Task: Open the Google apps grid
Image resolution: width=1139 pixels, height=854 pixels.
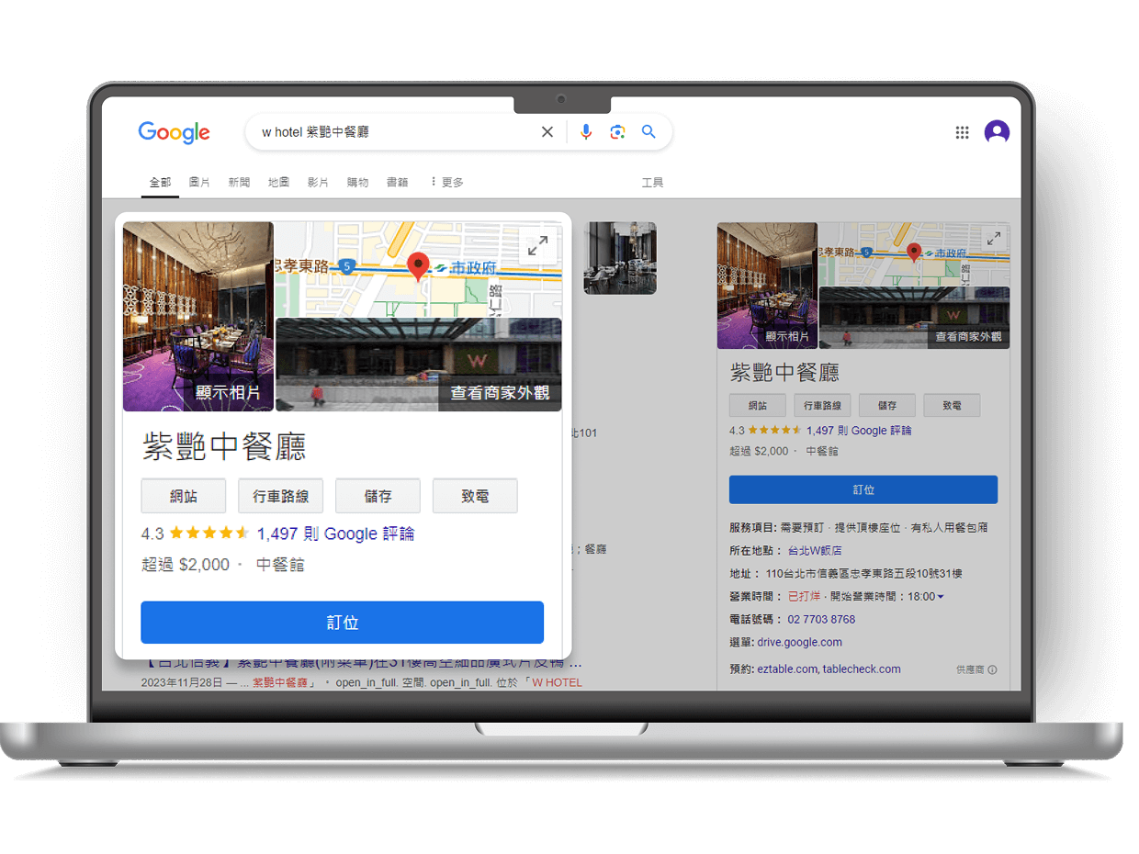Action: (962, 132)
